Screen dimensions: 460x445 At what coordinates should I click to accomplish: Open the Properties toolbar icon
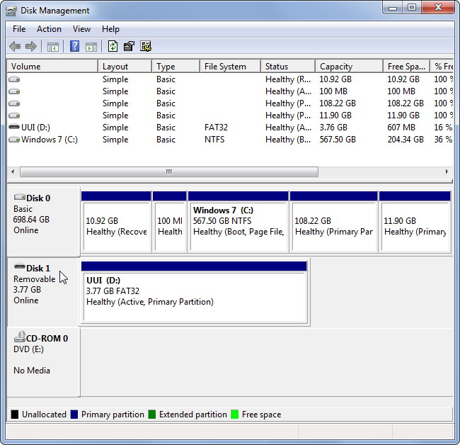pyautogui.click(x=129, y=47)
